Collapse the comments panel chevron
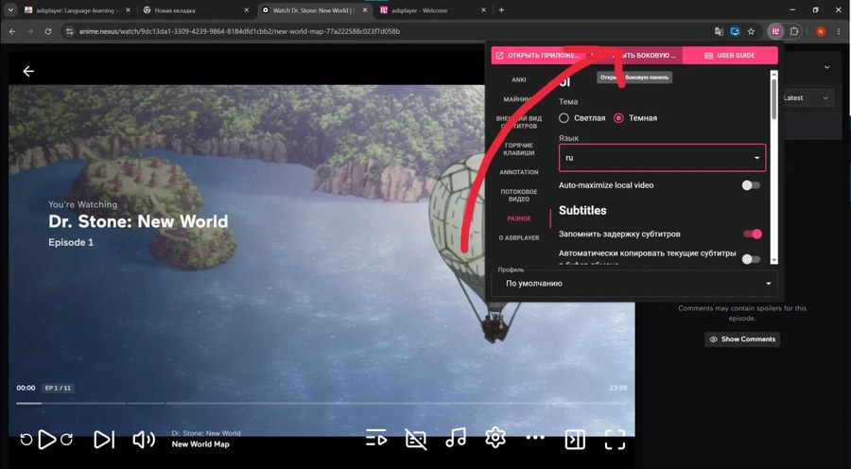Viewport: 851px width, 469px height. click(x=826, y=68)
